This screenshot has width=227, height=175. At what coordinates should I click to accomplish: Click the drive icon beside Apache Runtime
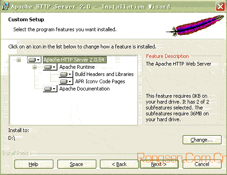tap(50, 67)
